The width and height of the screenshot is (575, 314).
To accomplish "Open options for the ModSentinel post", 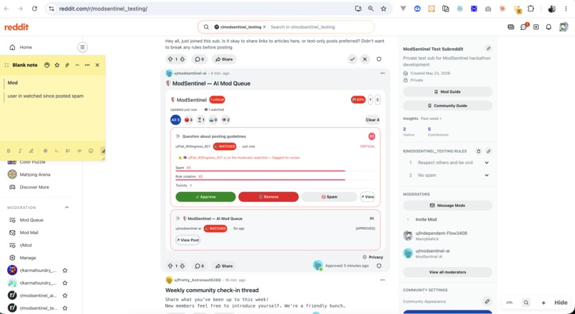I will [382, 74].
